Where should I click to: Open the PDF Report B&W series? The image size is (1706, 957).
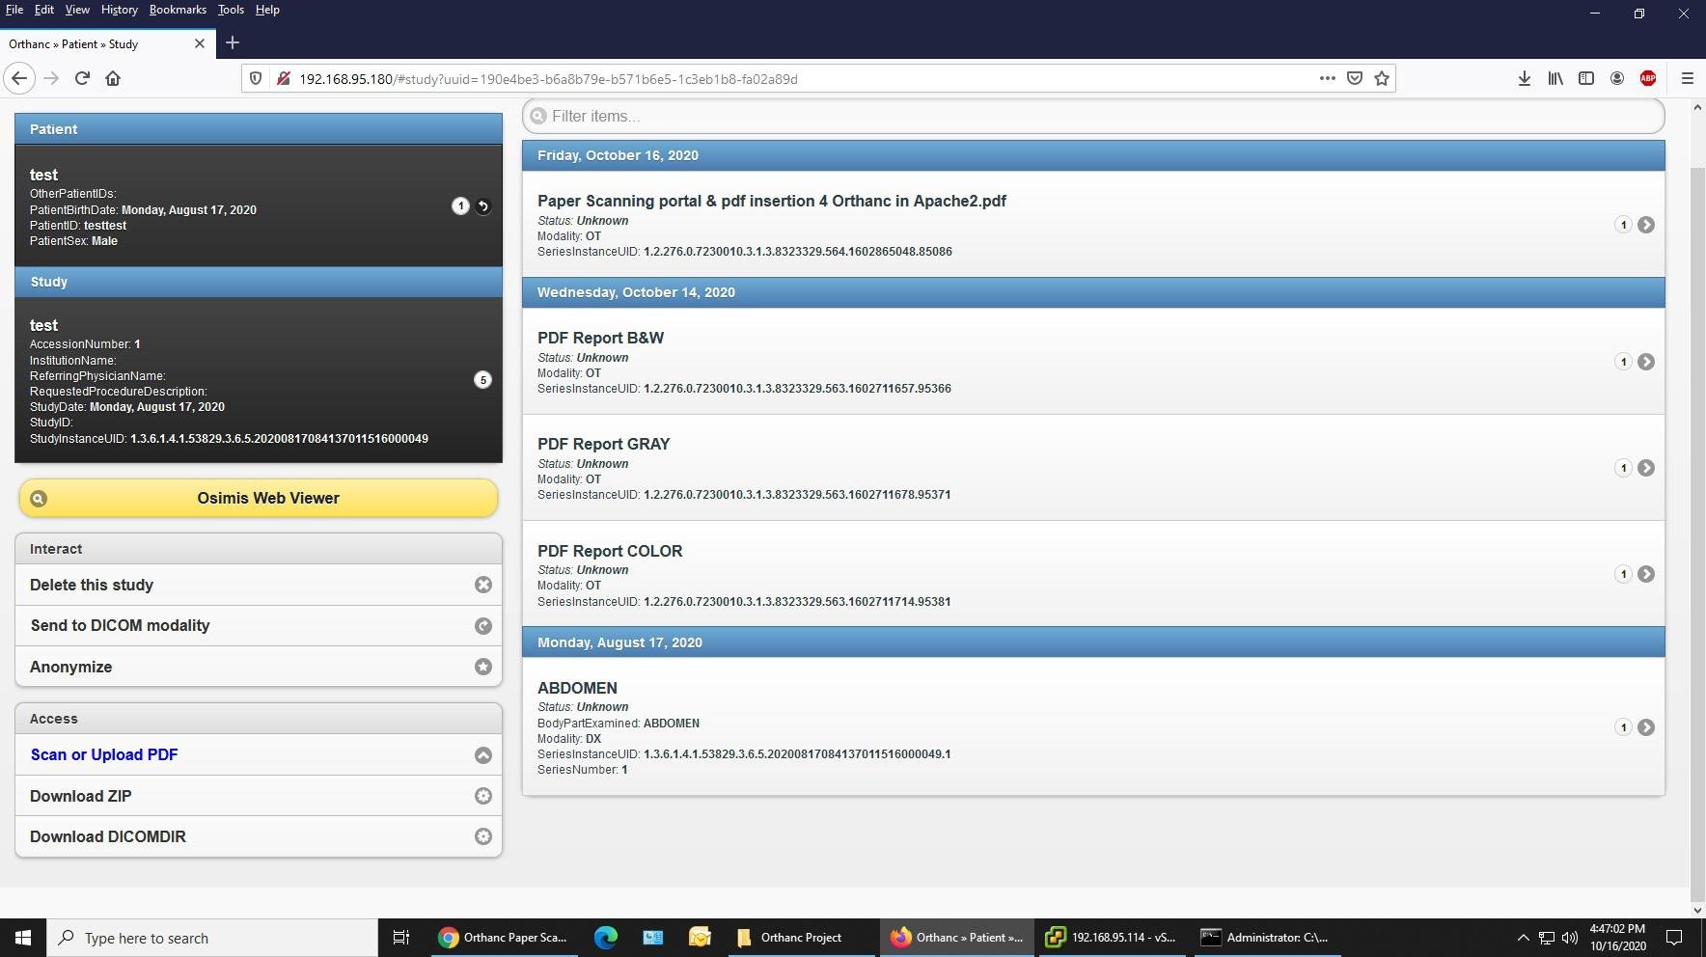pyautogui.click(x=1093, y=362)
